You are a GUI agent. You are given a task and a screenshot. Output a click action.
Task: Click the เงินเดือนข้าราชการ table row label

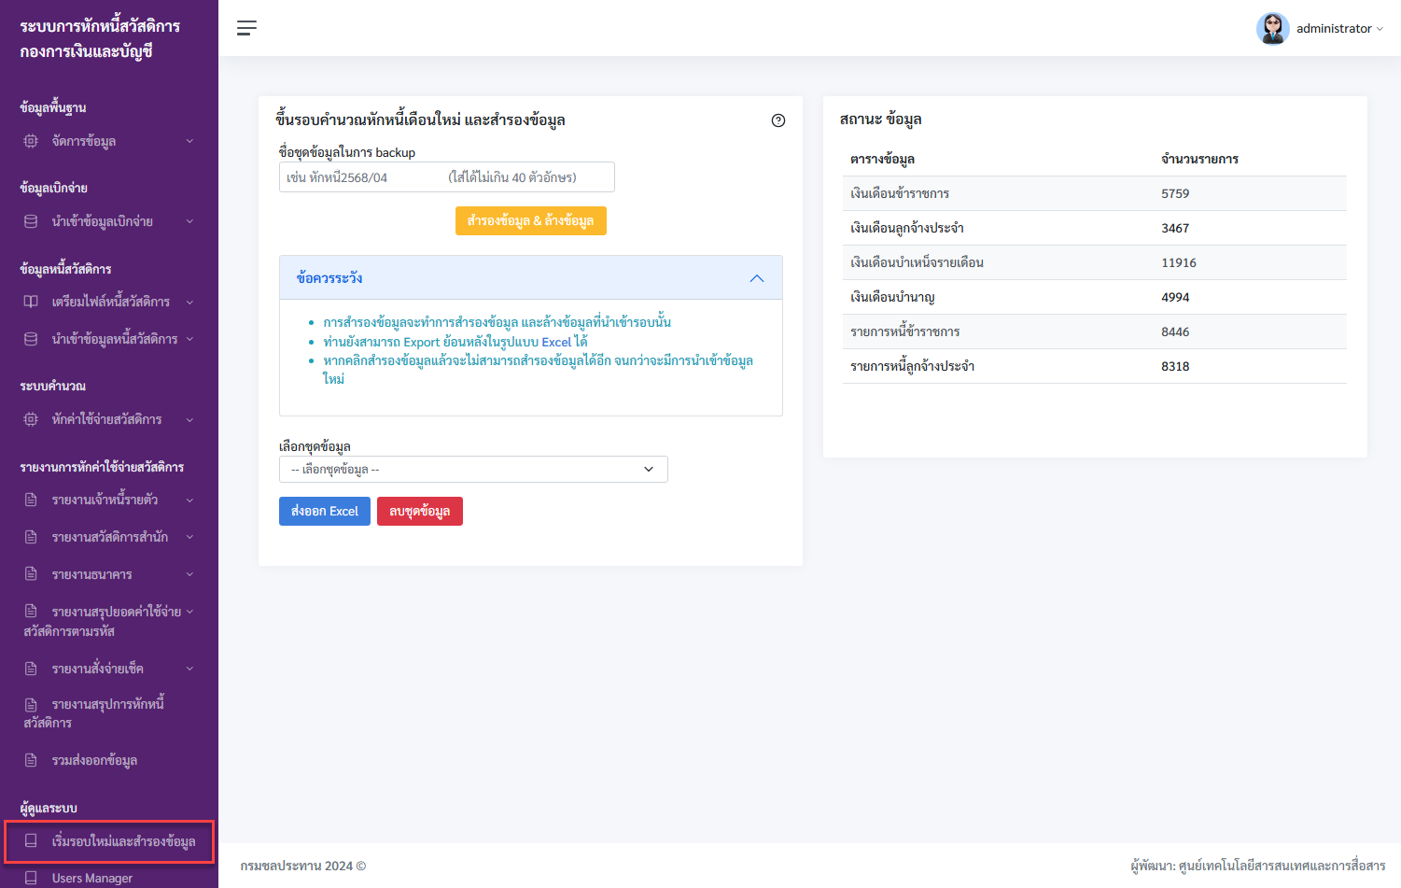pyautogui.click(x=900, y=193)
